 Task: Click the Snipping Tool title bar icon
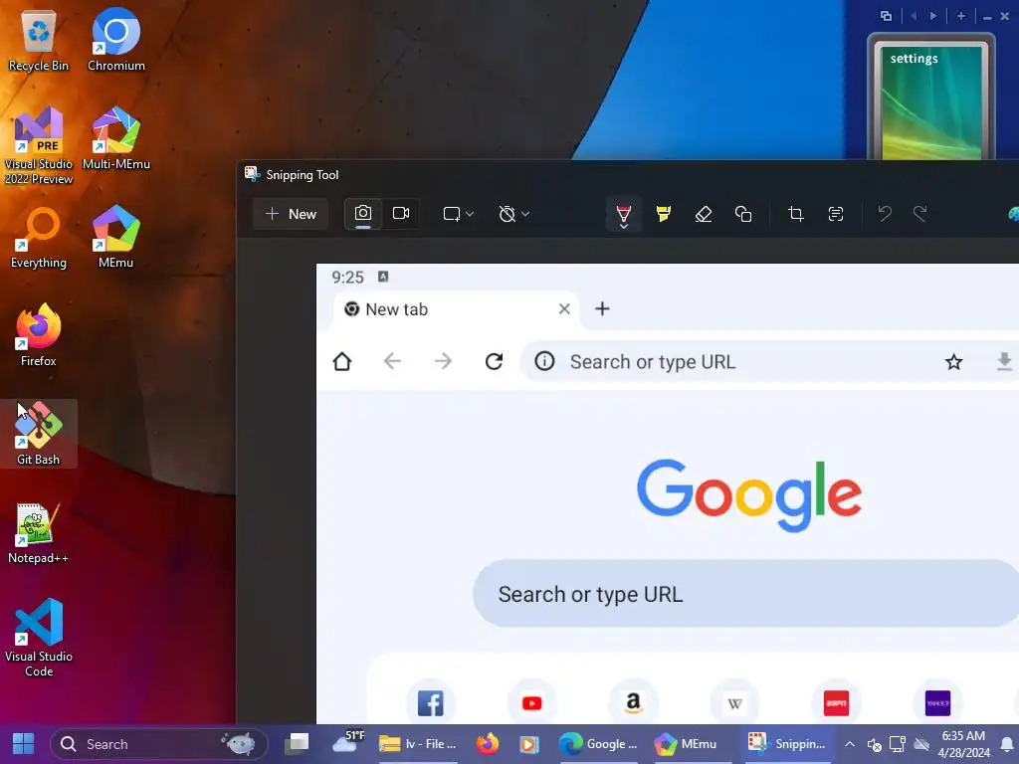[252, 174]
